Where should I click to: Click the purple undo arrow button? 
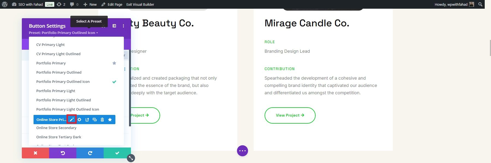tap(63, 153)
